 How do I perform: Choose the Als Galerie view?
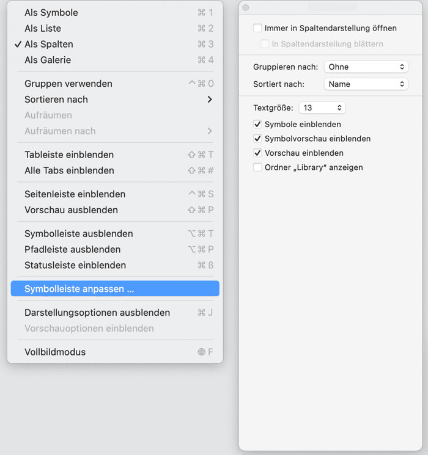48,60
